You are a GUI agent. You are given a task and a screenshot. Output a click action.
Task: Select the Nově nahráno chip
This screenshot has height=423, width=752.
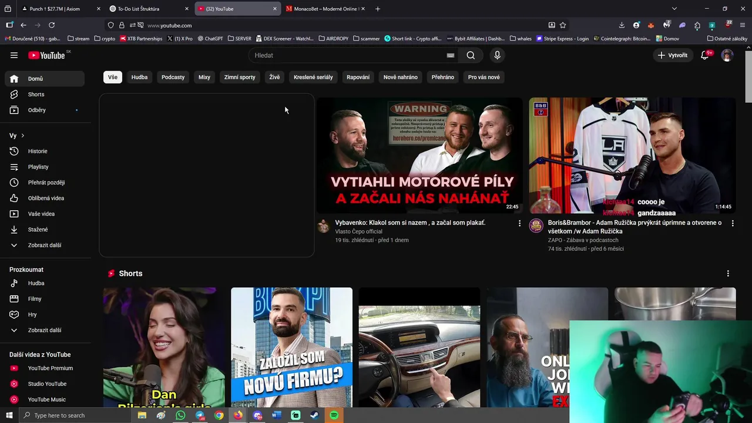401,77
